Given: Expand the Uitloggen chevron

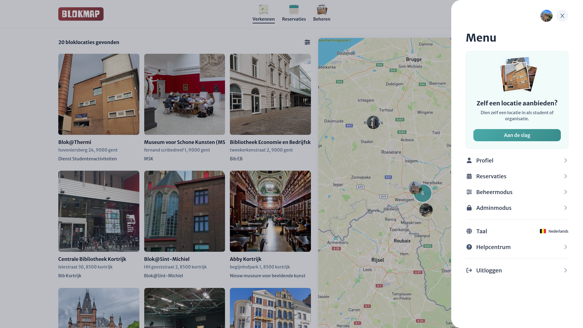Looking at the screenshot, I should (x=565, y=270).
